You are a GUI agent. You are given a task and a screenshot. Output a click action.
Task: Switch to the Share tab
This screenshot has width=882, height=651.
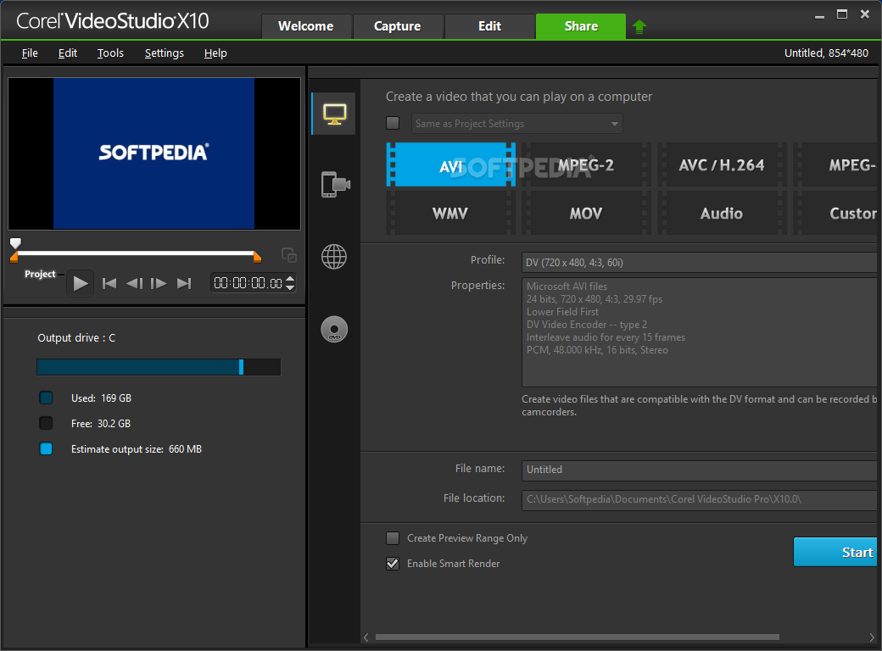(x=581, y=26)
